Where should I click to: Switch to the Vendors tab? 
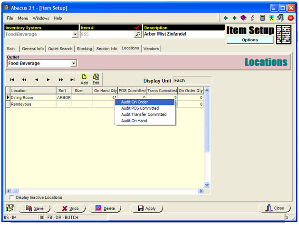click(x=151, y=48)
